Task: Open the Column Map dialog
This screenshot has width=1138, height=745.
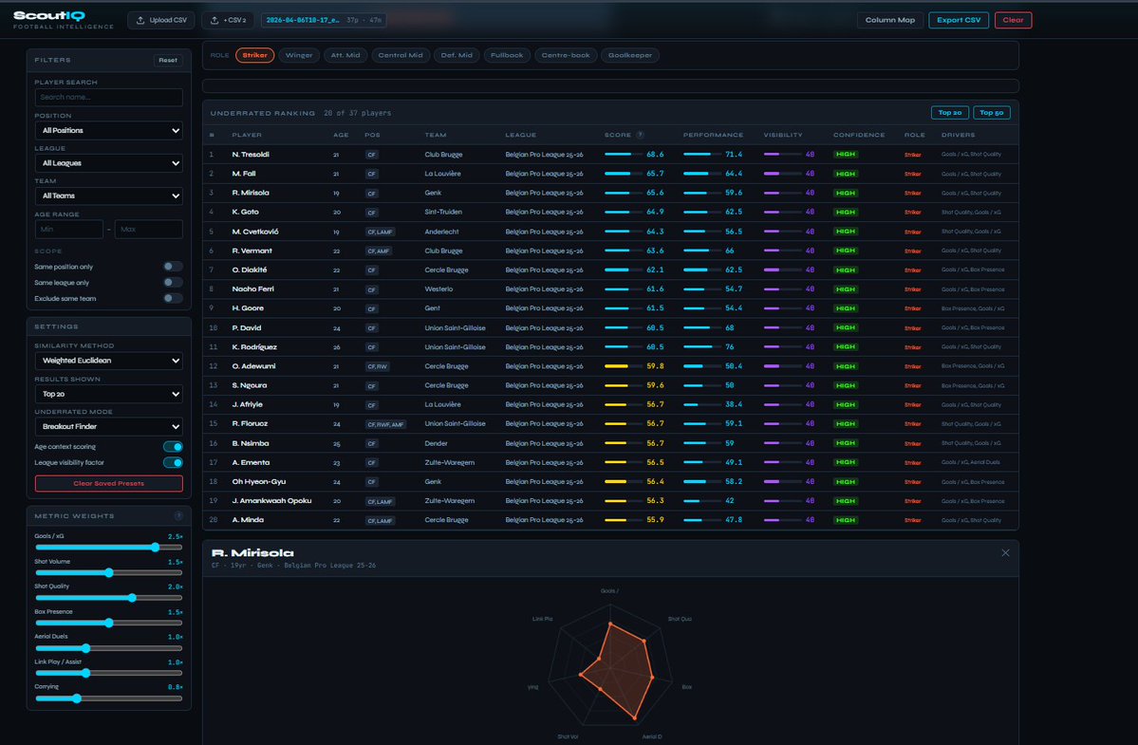Action: 889,20
